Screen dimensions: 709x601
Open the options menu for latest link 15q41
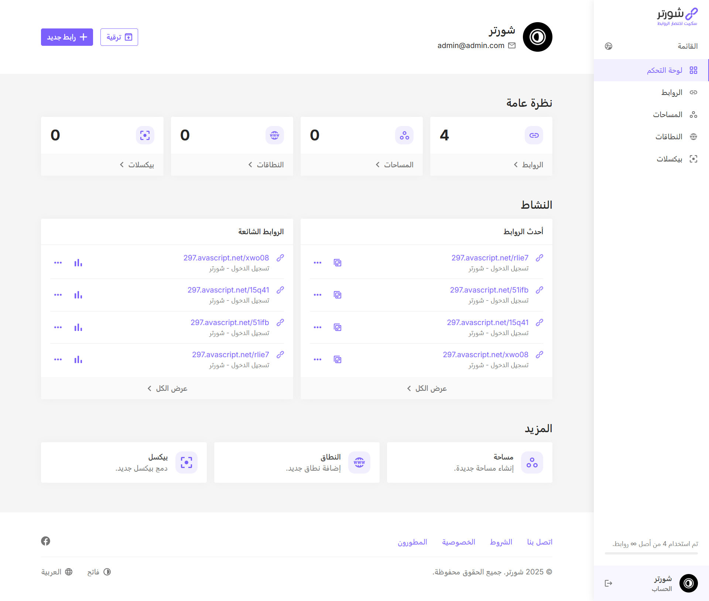[x=318, y=327]
